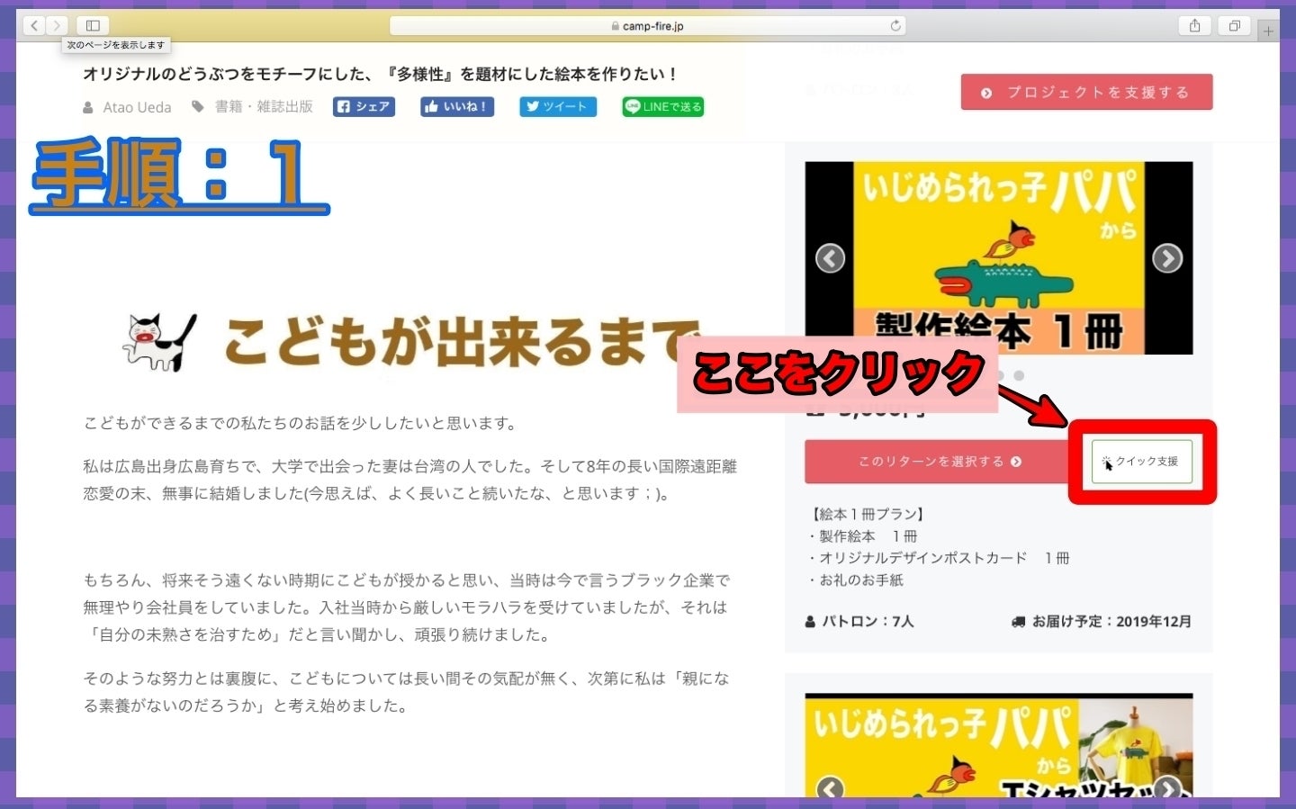Tweet this project with ツイート button
The width and height of the screenshot is (1296, 809).
coord(557,106)
